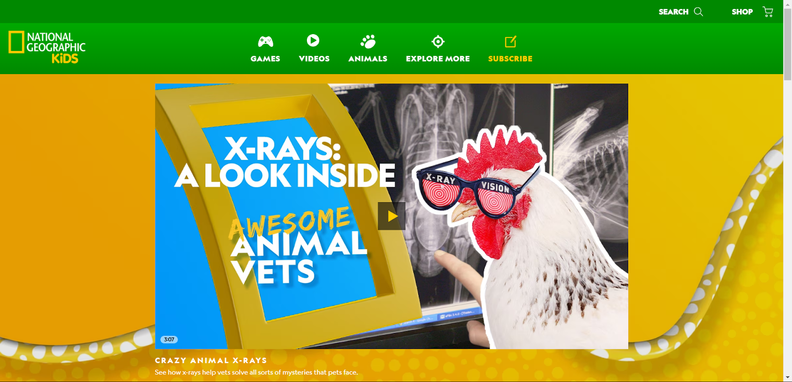Click the scrollbar down arrow

(788, 378)
